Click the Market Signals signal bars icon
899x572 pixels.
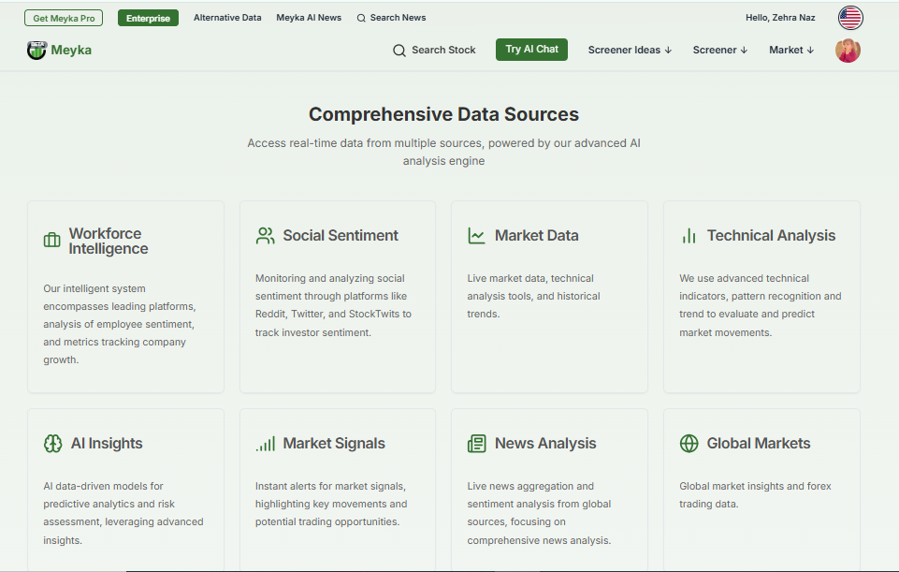[265, 444]
